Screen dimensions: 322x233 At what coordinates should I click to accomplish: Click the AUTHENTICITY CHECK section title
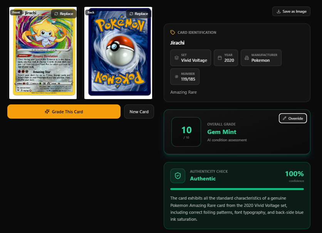click(209, 171)
